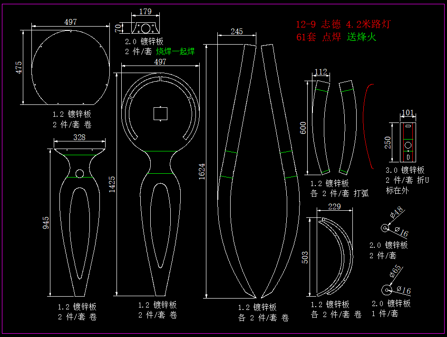Viewport: 447px width, 337px height.
Task: Click the round hole in the 328-wide part
Action: tap(79, 173)
